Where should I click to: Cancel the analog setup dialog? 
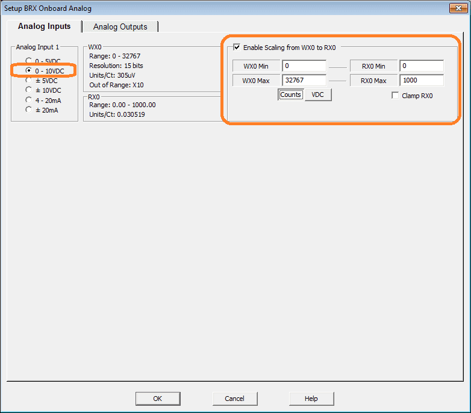pos(235,399)
